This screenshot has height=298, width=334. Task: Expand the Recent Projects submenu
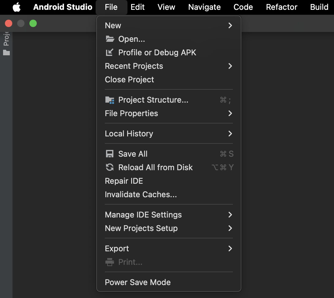[169, 66]
